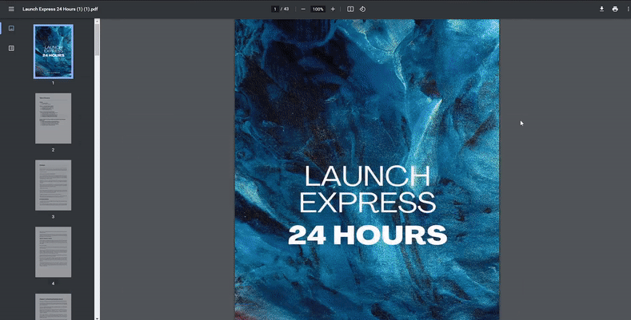631x320 pixels.
Task: Click the 'EXPRESS' heading on cover page
Action: click(x=367, y=202)
